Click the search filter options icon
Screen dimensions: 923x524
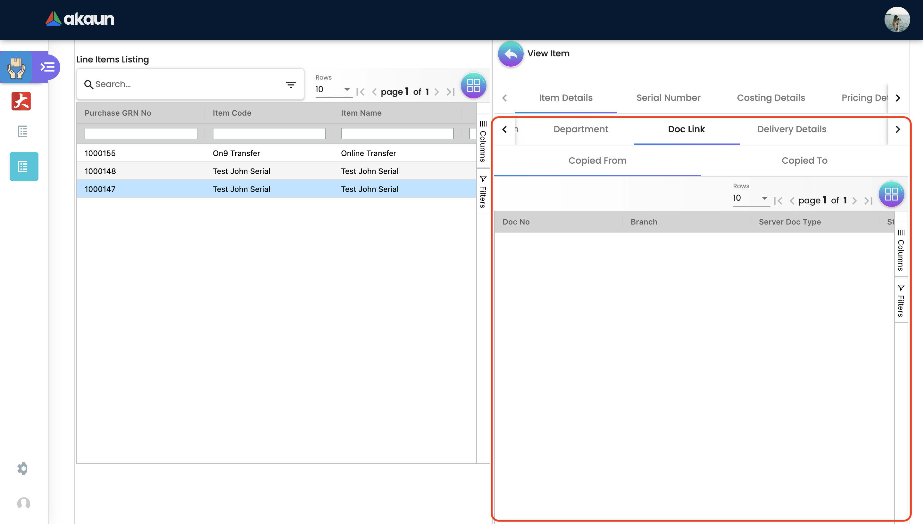[290, 85]
